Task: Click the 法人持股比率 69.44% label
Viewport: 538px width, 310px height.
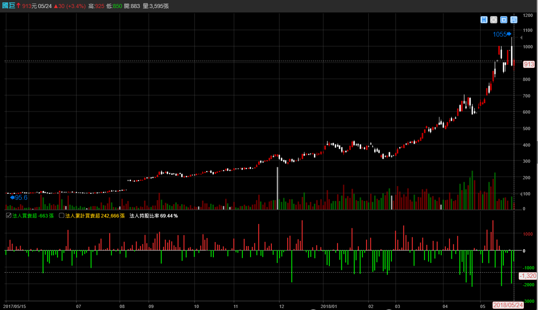Action: (x=153, y=216)
